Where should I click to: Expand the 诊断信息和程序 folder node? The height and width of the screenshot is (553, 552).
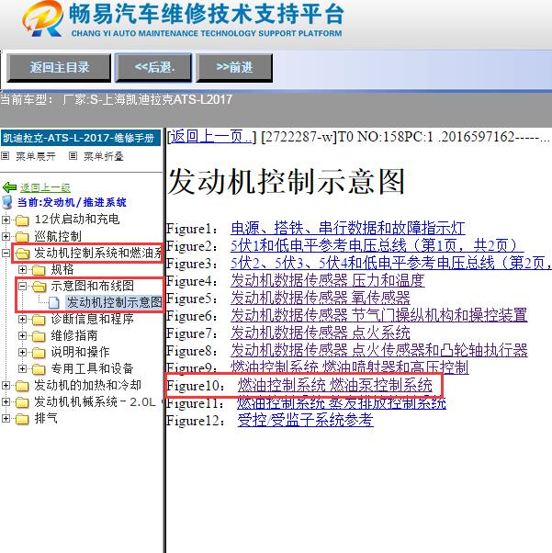22,319
